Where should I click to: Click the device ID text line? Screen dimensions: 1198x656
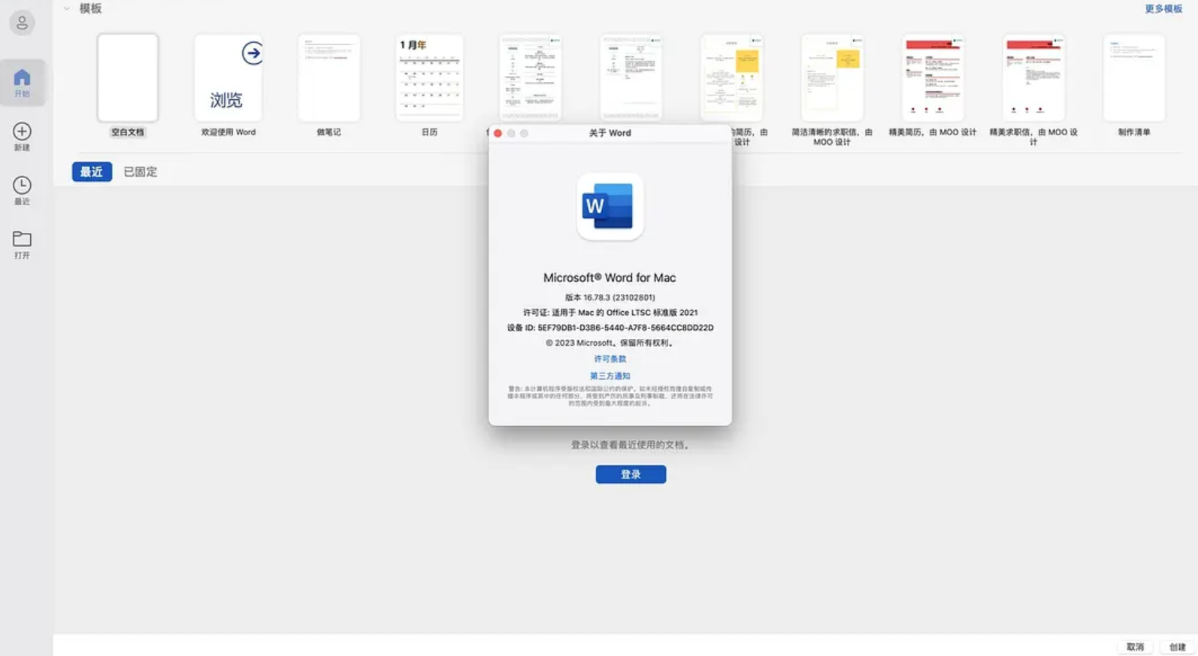[x=610, y=328]
